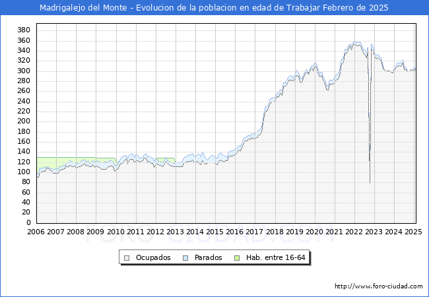The image size is (429, 297).
Task: Click the 320 y-axis value
Action: pyautogui.click(x=24, y=61)
